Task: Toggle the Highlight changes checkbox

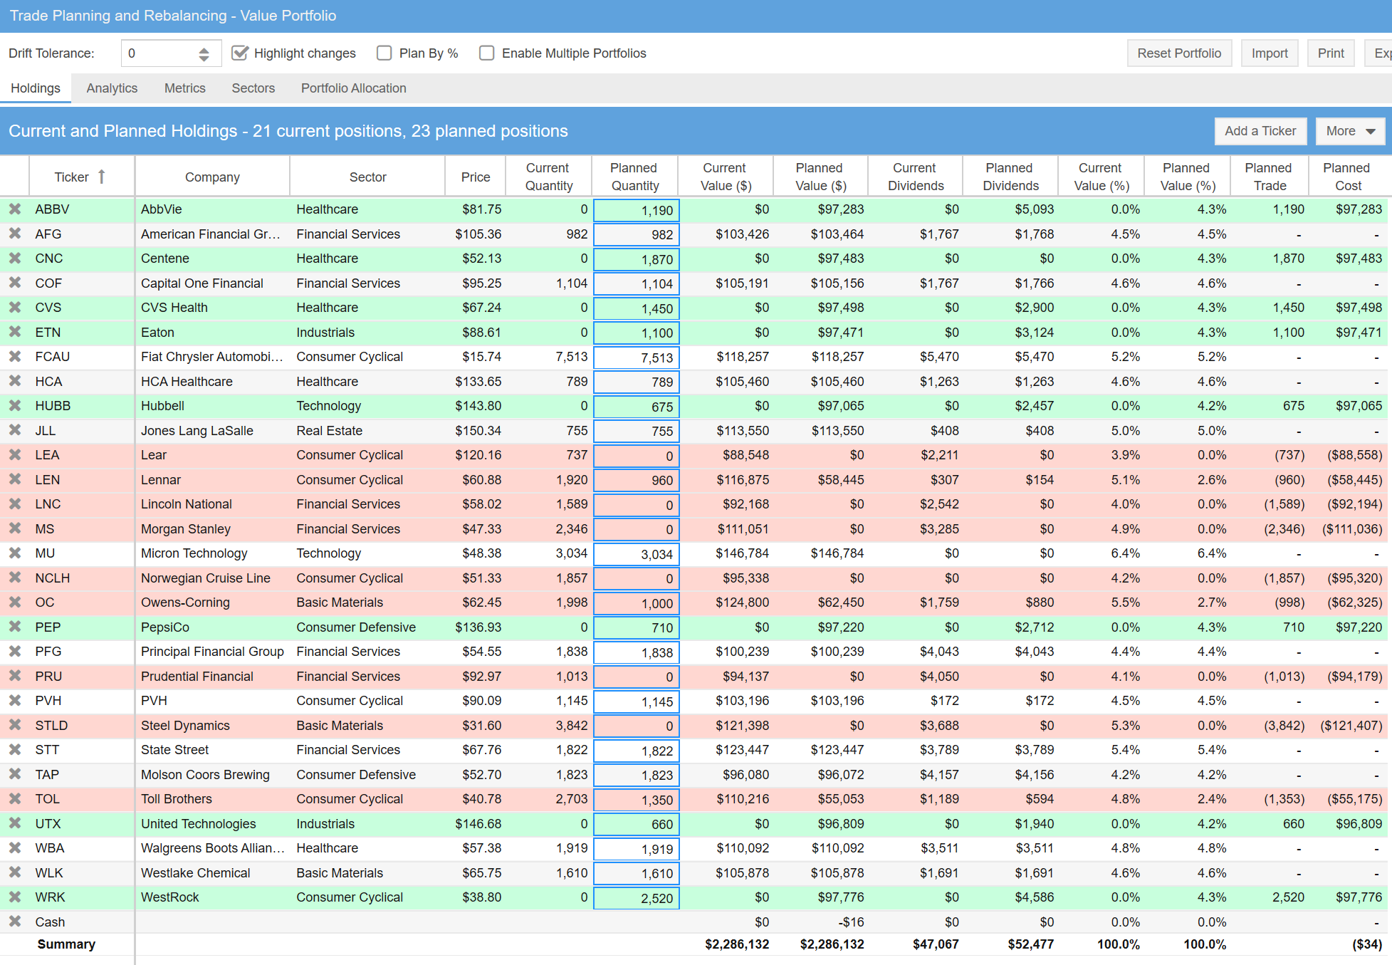Action: pos(240,53)
